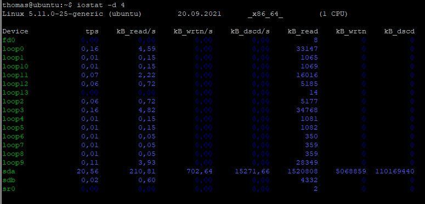Click the device name 'loop0'
This screenshot has width=425, height=204.
point(13,49)
